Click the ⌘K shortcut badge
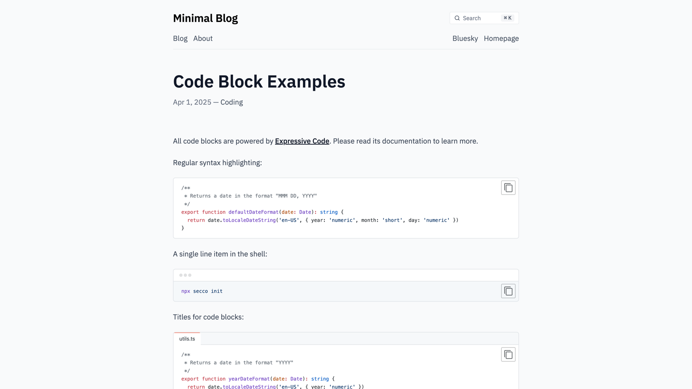The image size is (692, 389). point(508,18)
